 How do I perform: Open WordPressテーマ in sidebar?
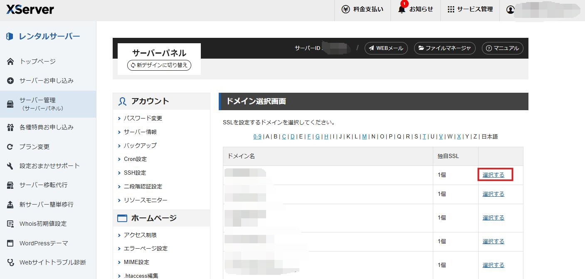coord(44,243)
